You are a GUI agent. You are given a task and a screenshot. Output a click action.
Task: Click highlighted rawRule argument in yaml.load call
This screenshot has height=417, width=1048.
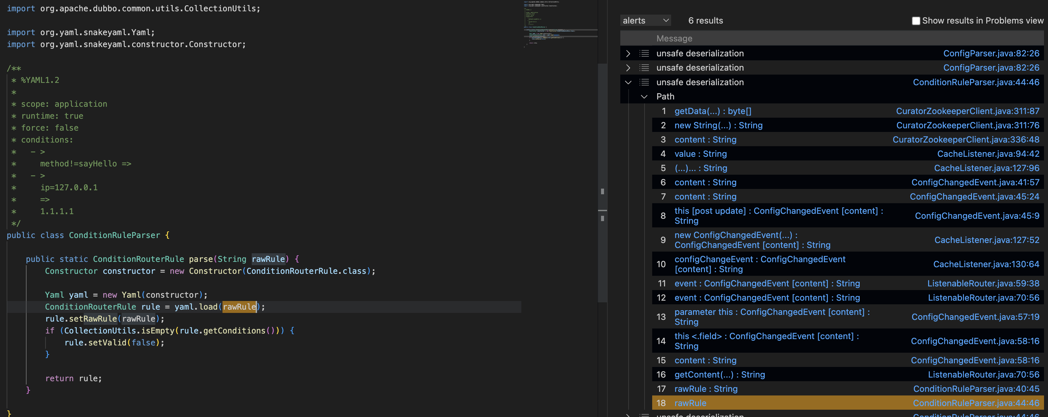click(240, 307)
